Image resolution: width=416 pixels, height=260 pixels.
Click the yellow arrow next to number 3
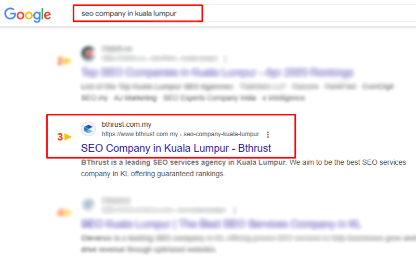68,137
